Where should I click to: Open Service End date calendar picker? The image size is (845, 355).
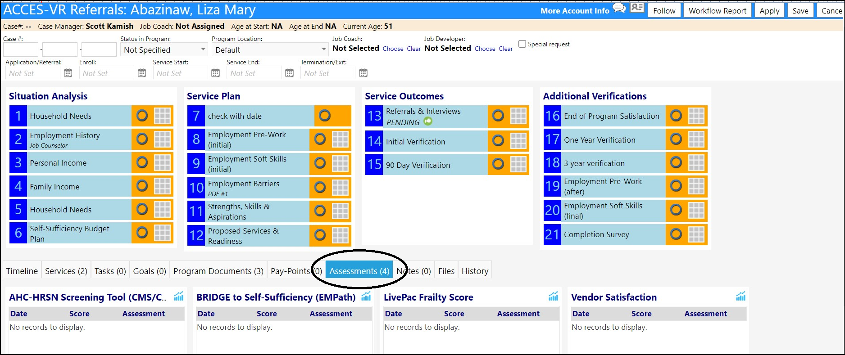click(290, 73)
